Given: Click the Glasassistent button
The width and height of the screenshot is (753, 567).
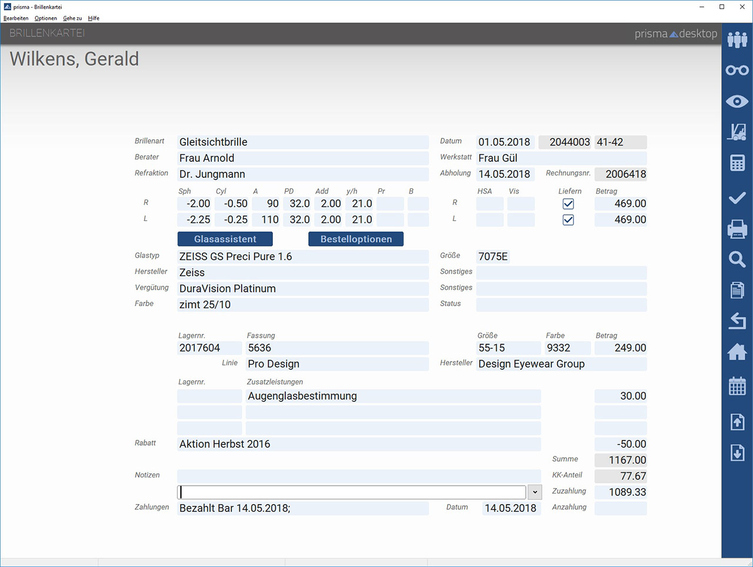Looking at the screenshot, I should [225, 239].
